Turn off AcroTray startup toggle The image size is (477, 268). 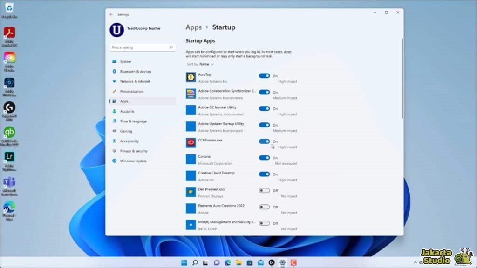264,76
